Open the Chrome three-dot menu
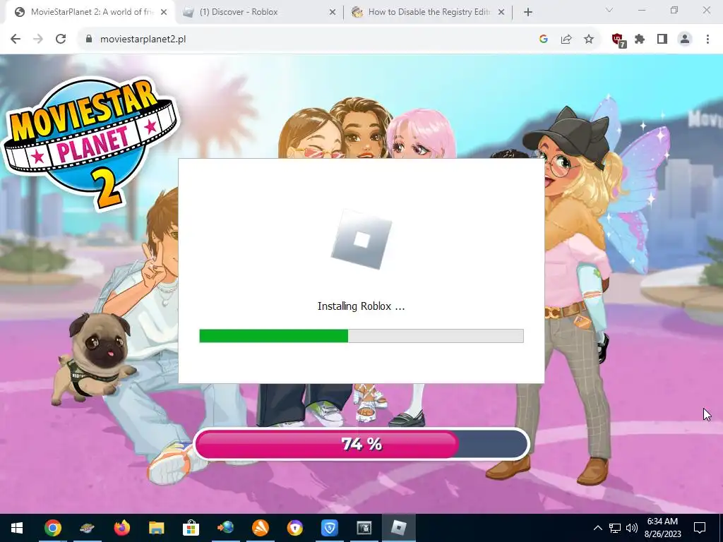The height and width of the screenshot is (542, 723). coord(707,40)
